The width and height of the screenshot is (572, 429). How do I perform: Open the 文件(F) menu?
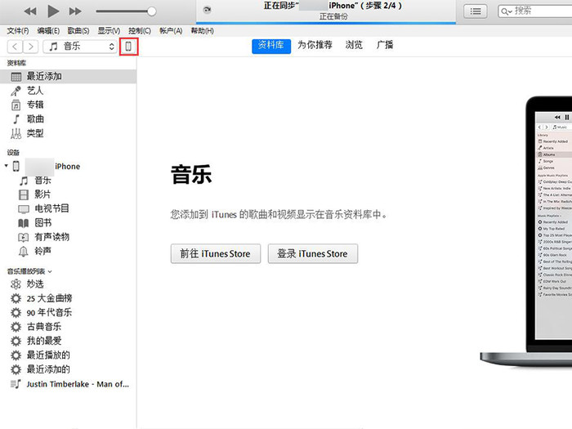pos(17,31)
